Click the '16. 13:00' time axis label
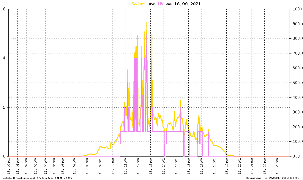Viewport: 303px width, 180px height. (151, 166)
